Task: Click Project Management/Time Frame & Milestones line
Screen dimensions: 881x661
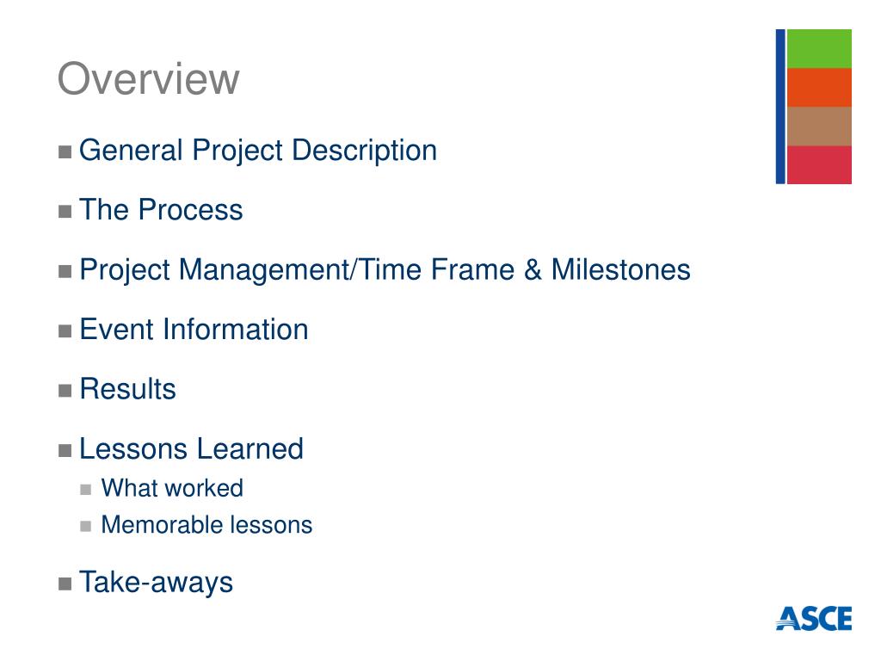Action: [385, 269]
